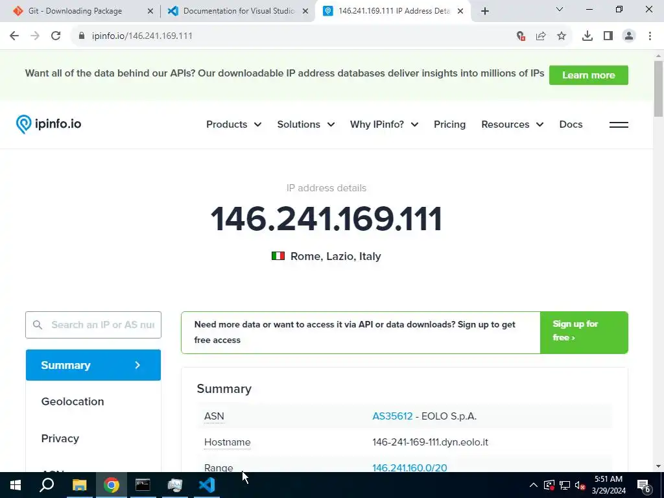Screen dimensions: 664x498
Task: Switch to Git - Downloading Package tab
Action: 75,11
